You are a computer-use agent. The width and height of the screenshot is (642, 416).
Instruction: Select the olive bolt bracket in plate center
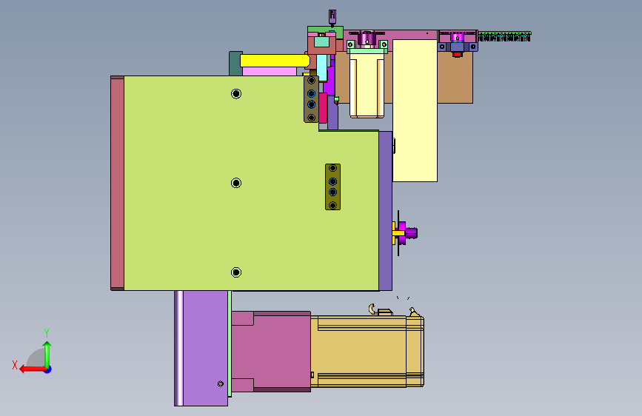(333, 187)
